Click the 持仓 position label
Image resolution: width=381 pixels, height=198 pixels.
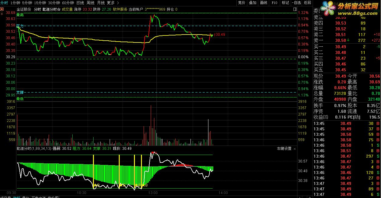pyautogui.click(x=170, y=9)
